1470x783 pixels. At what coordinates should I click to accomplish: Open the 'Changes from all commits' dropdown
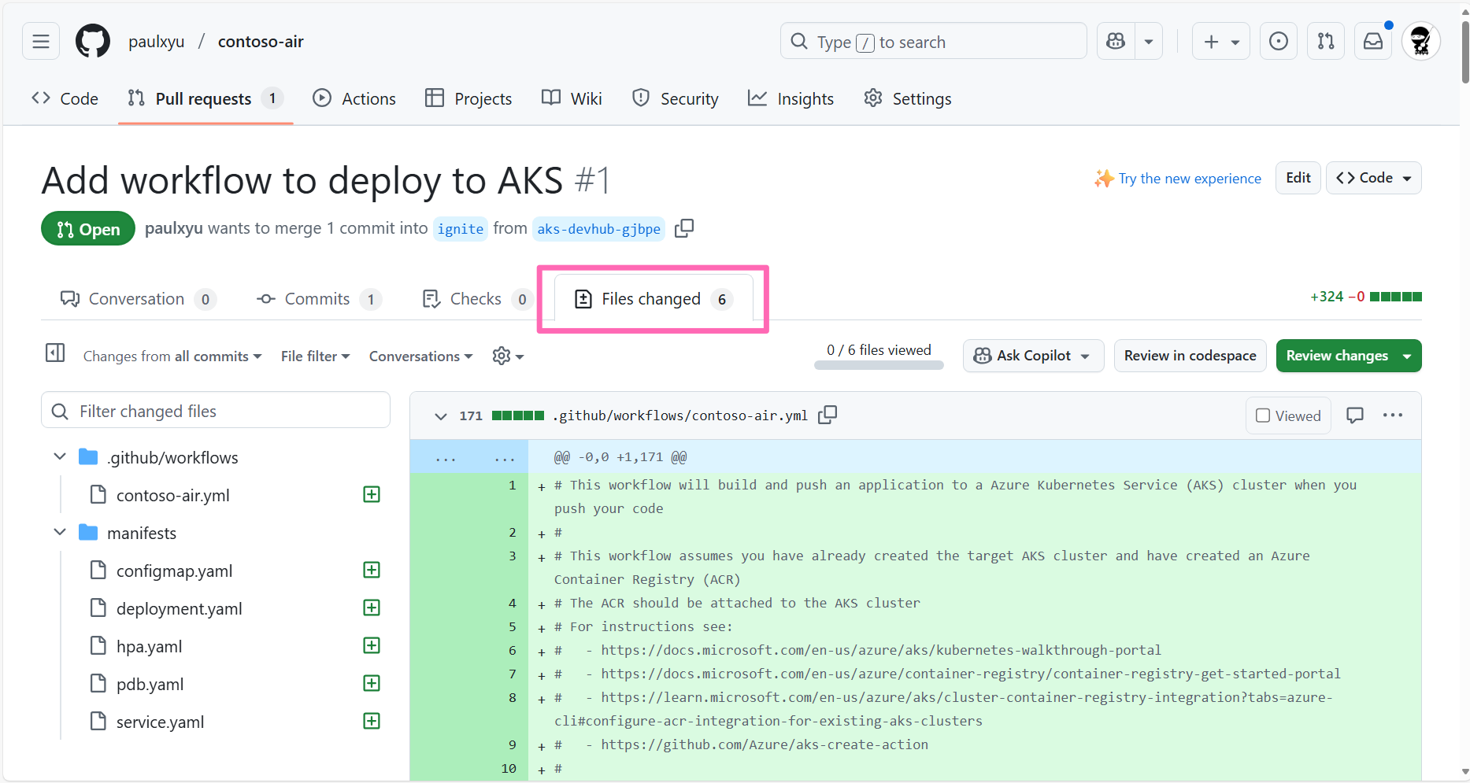pyautogui.click(x=172, y=356)
